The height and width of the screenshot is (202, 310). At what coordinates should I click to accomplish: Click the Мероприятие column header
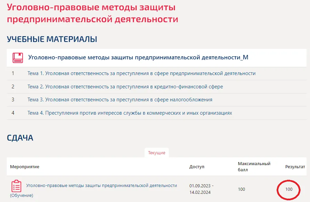click(x=25, y=167)
